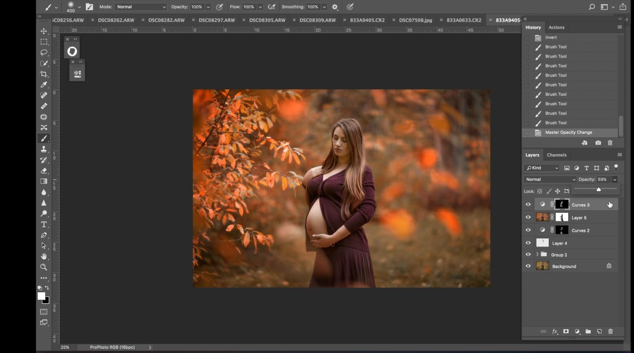Select the Lasso tool
Screen dimensions: 634x353
coord(44,52)
